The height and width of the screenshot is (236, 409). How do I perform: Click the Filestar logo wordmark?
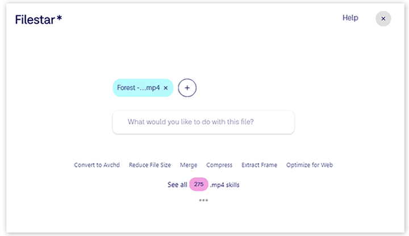point(34,19)
